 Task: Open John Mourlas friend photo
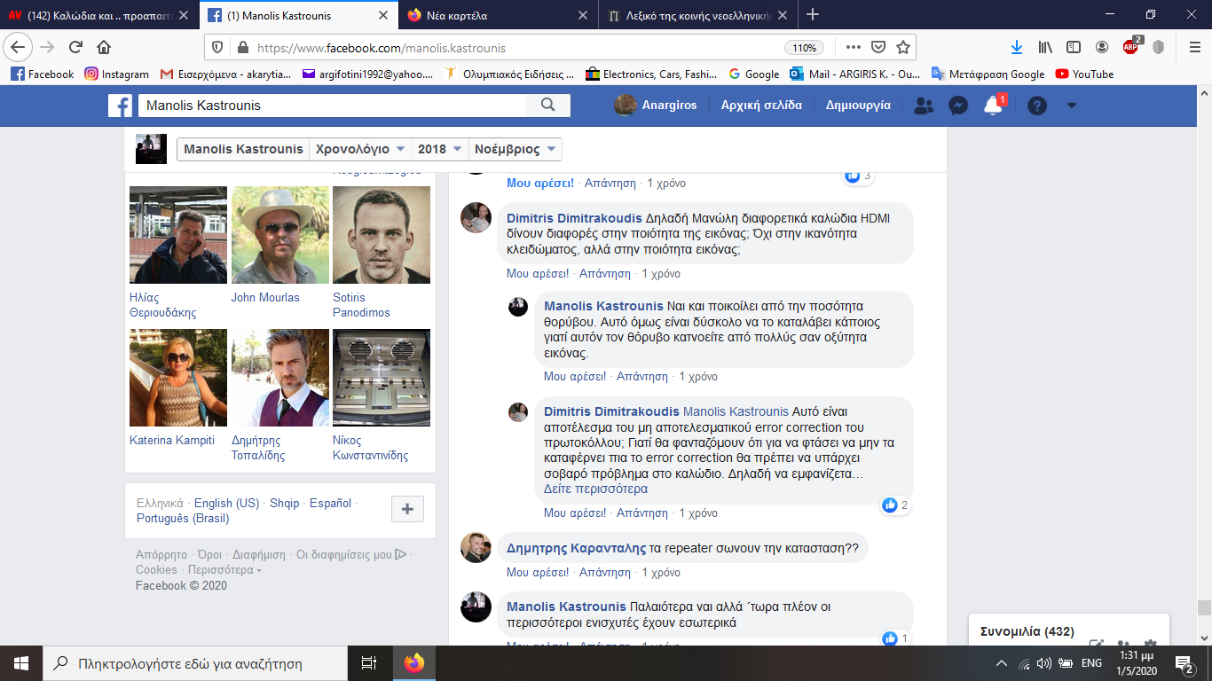click(x=279, y=235)
